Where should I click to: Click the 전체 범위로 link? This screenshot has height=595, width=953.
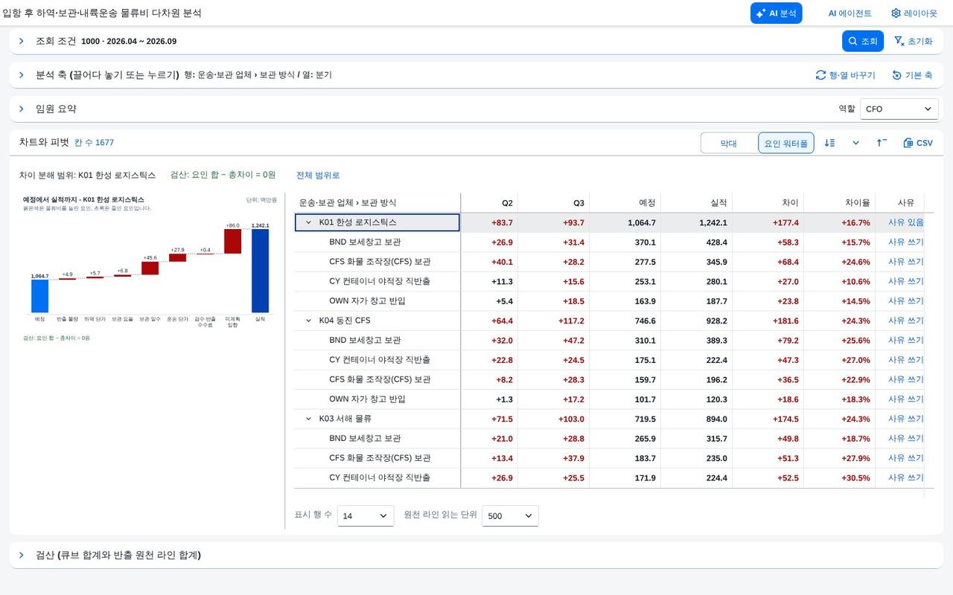pyautogui.click(x=318, y=176)
